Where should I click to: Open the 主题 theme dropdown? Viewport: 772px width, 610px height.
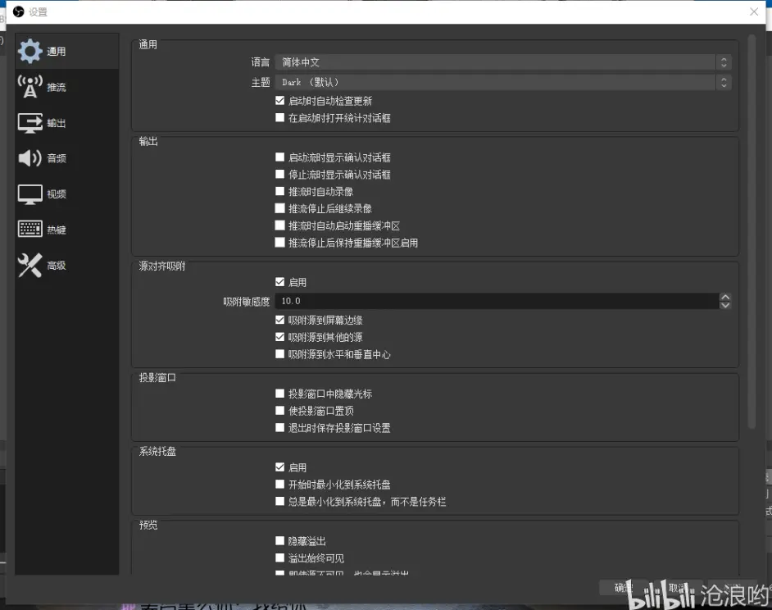point(503,82)
